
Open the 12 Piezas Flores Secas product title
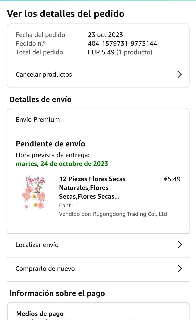click(92, 188)
